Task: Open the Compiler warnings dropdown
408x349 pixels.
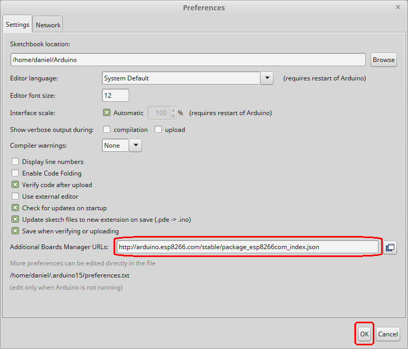Action: tap(135, 146)
